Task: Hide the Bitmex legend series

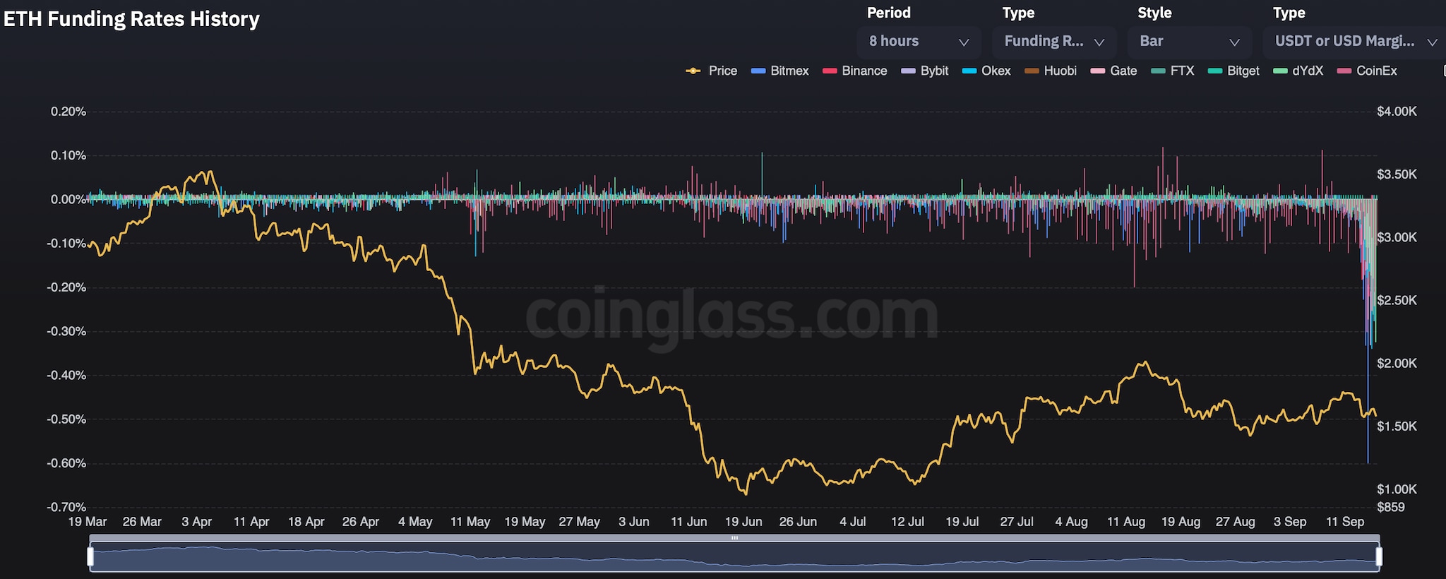Action: tap(780, 71)
